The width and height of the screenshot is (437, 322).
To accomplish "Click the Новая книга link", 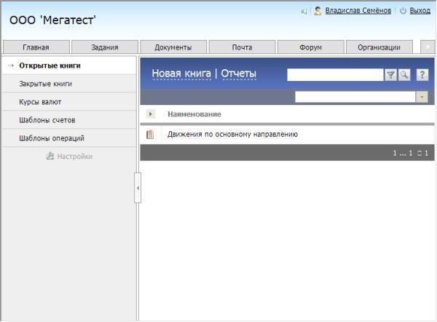I will click(x=181, y=74).
